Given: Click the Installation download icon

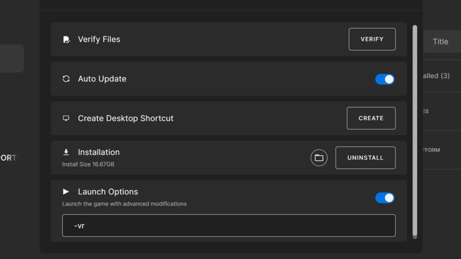Looking at the screenshot, I should click(x=66, y=152).
